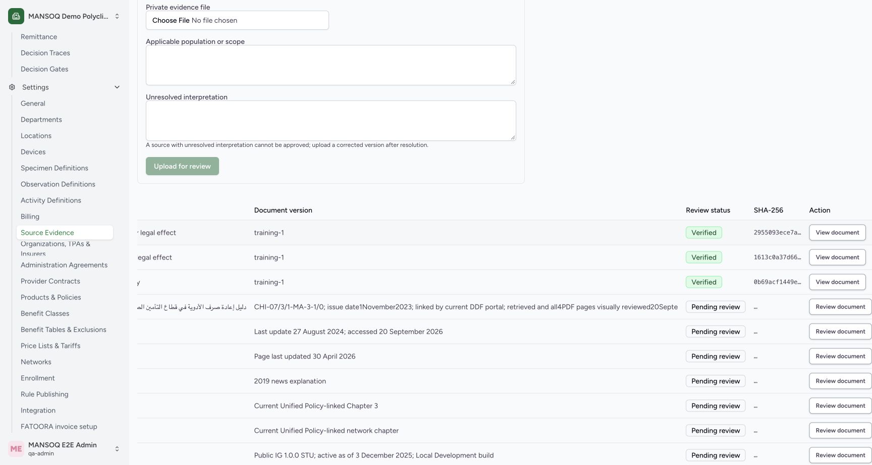Open the user menu chevron beside MANSOQ E2E Admin
872x465 pixels.
pyautogui.click(x=117, y=448)
